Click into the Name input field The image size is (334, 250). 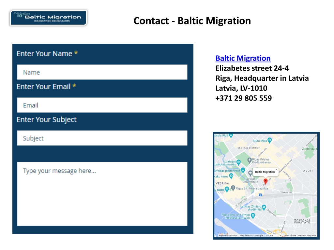pos(102,72)
